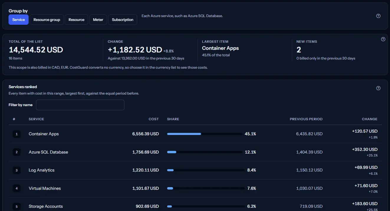Click the change value +71.60 USD
390x211 pixels.
366,186
